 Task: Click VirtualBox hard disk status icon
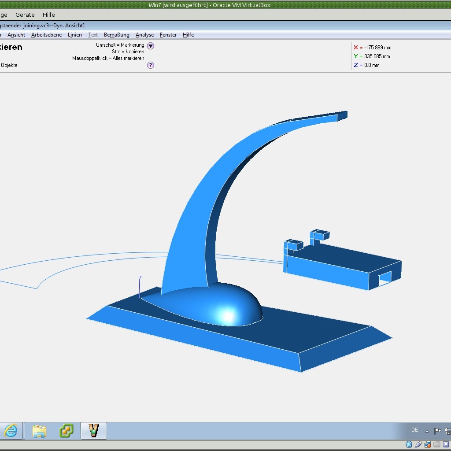409,445
